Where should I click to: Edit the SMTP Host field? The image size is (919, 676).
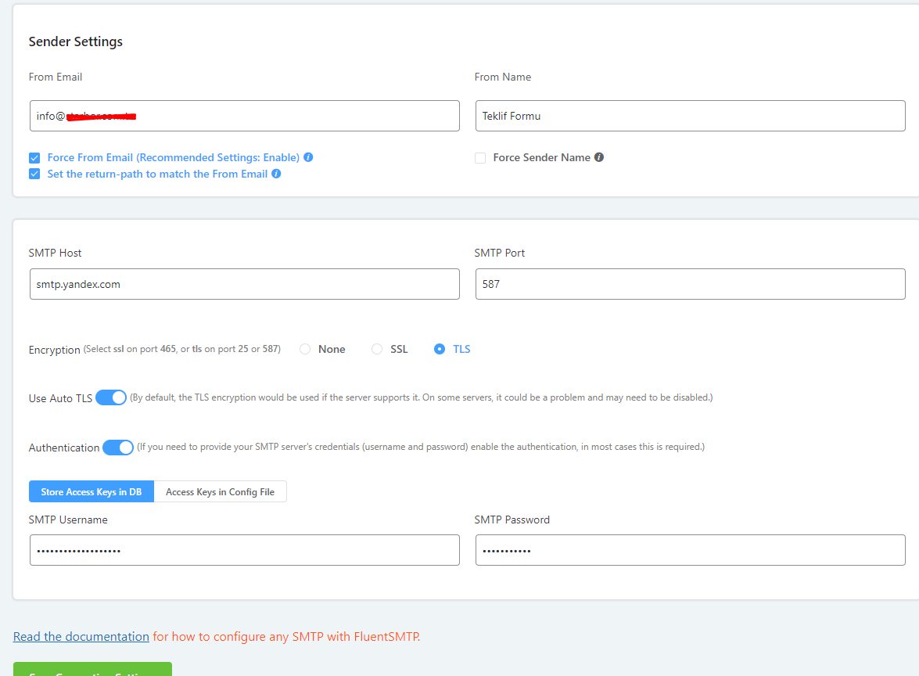click(244, 284)
